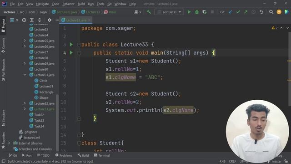Click run gutter arrow beside main method
Image resolution: width=291 pixels, height=164 pixels.
click(x=71, y=53)
